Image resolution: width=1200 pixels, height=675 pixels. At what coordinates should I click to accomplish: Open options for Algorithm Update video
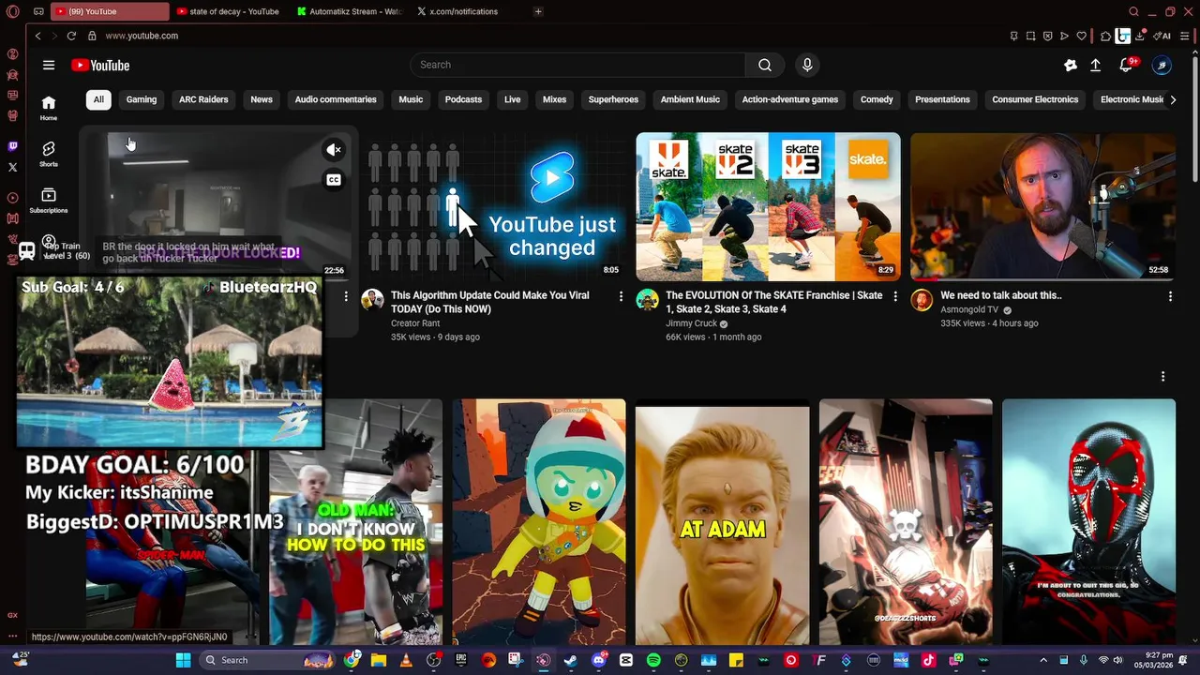point(621,296)
